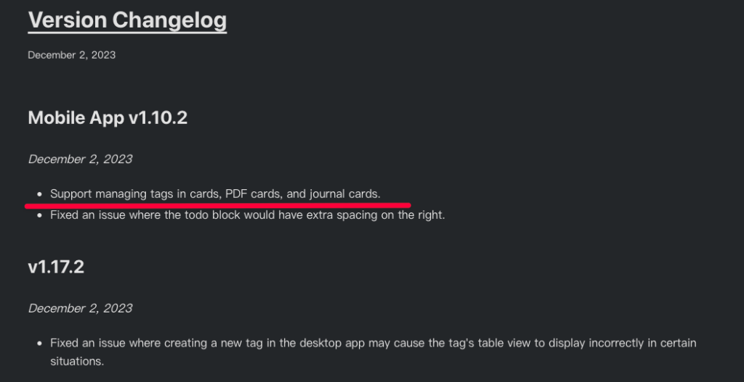The height and width of the screenshot is (382, 744).
Task: Click the bullet marker before the desktop app fix
Action: (x=39, y=343)
